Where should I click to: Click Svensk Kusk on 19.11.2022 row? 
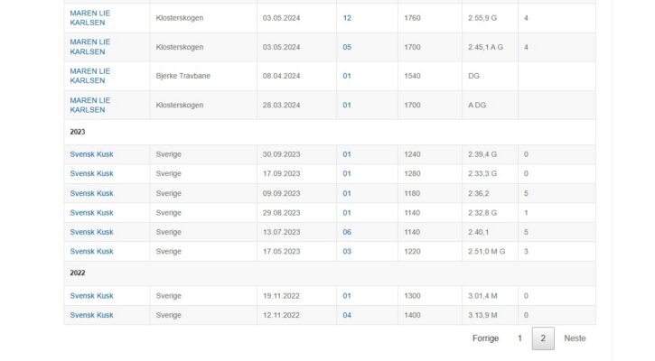(91, 296)
